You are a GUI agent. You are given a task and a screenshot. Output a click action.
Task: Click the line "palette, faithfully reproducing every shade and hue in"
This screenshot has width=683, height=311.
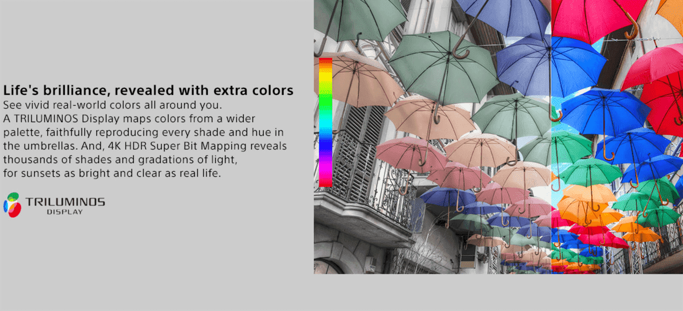144,132
